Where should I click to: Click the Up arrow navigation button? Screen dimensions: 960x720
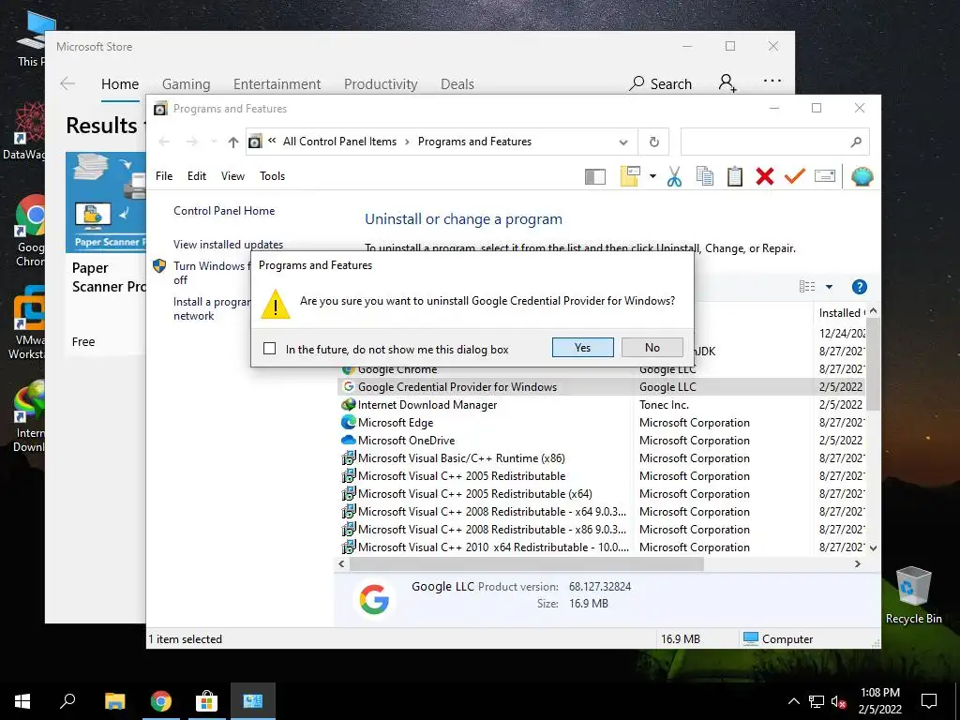232,142
